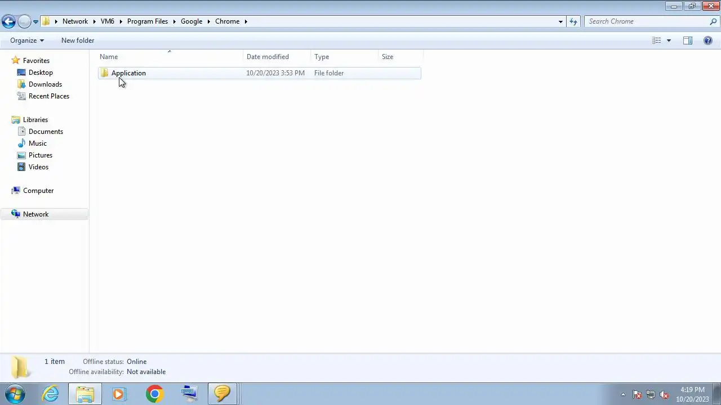Open the Action Center flag icon
This screenshot has height=405, width=721.
637,395
